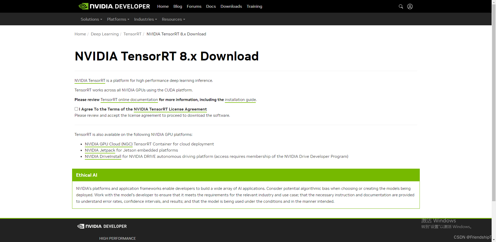Expand the Industries dropdown menu
496x242 pixels.
[145, 19]
